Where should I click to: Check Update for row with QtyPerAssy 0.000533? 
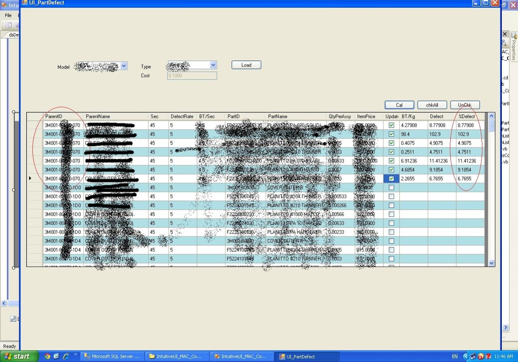tap(391, 196)
